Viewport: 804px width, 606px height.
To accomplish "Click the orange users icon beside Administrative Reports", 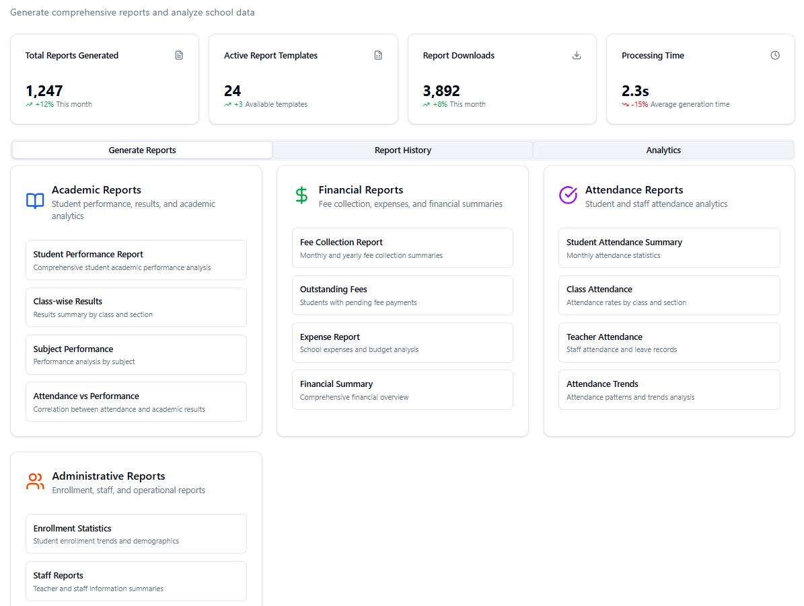I will tap(35, 482).
